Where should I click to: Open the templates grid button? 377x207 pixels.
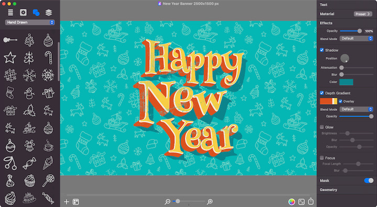coord(76,202)
